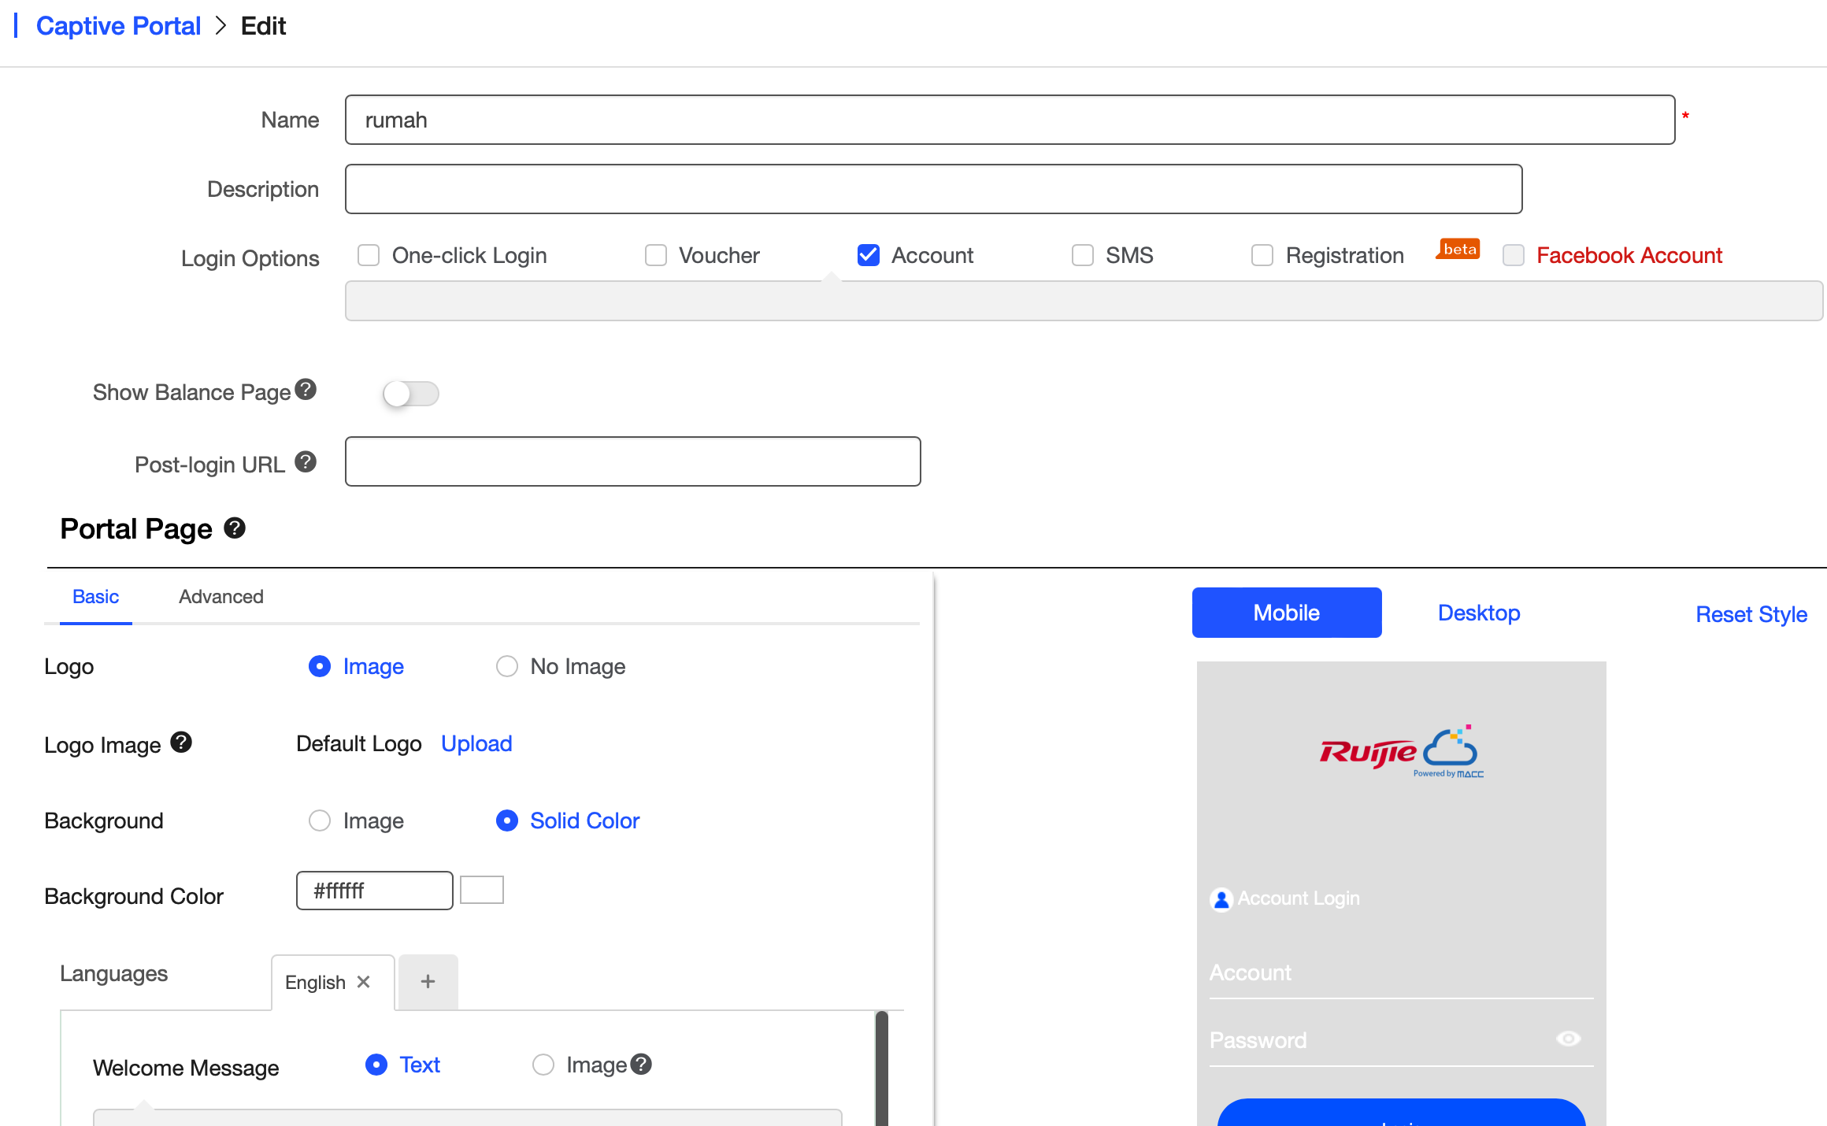The width and height of the screenshot is (1827, 1126).
Task: Click help icon beside Post-login URL
Action: [x=306, y=461]
